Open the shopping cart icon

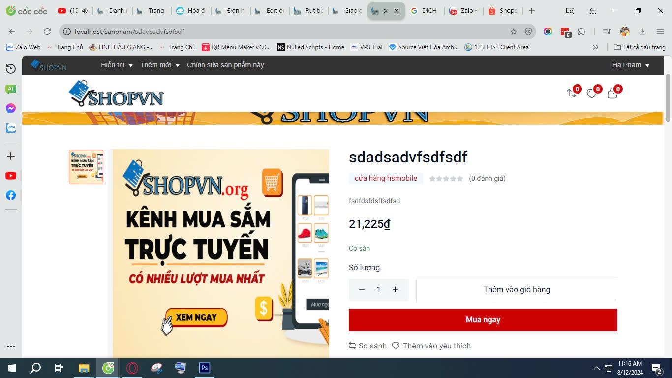(x=613, y=93)
